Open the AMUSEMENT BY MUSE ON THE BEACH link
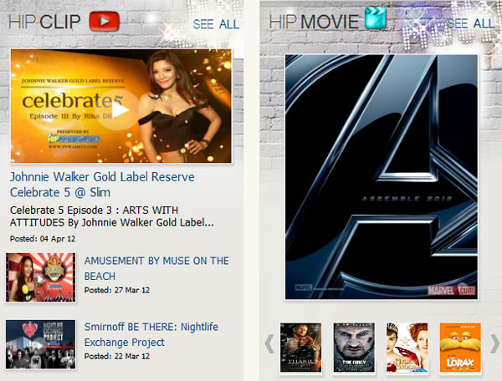The height and width of the screenshot is (381, 502). (156, 268)
